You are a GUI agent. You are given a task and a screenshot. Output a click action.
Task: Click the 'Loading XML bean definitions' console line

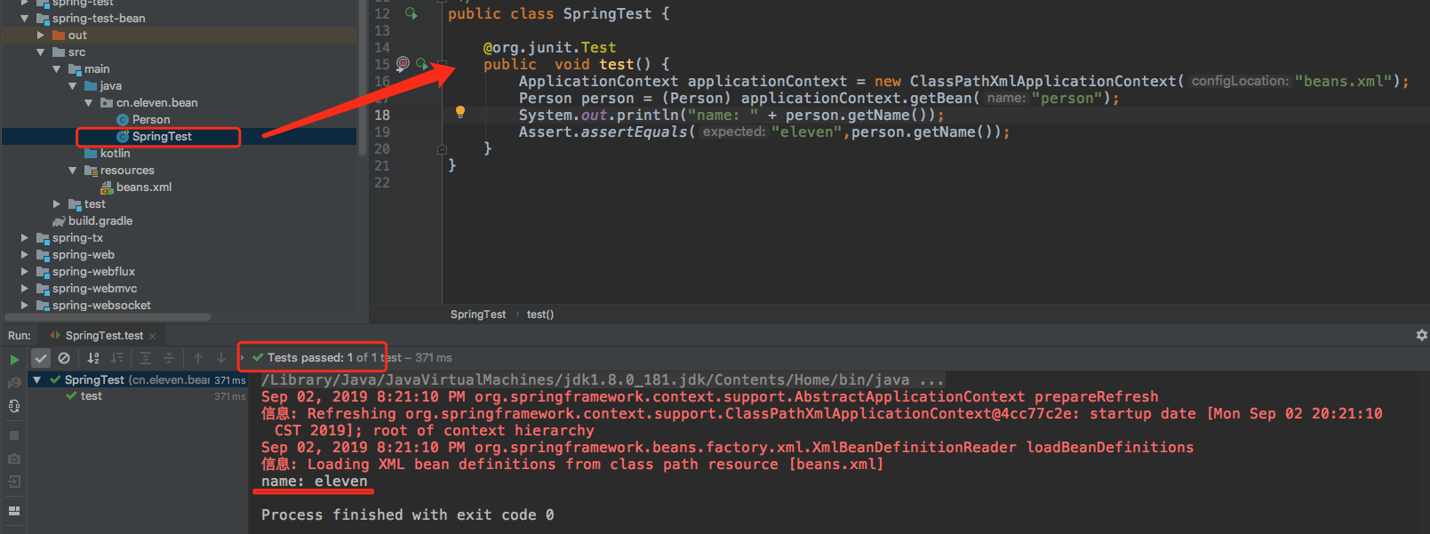[572, 464]
